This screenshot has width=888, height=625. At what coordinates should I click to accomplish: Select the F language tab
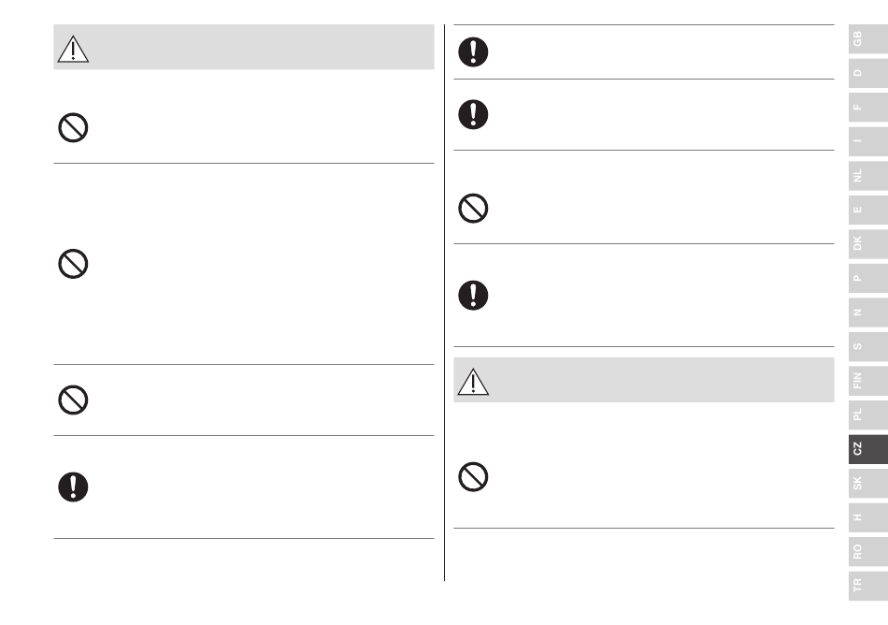coord(868,107)
